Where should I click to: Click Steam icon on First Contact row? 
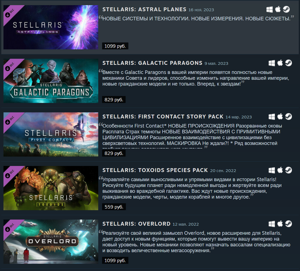(x=288, y=117)
